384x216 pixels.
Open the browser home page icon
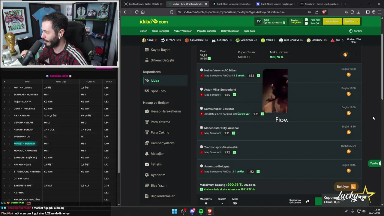[143, 12]
